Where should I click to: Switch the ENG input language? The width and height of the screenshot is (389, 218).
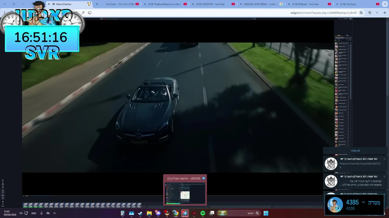pos(34,213)
